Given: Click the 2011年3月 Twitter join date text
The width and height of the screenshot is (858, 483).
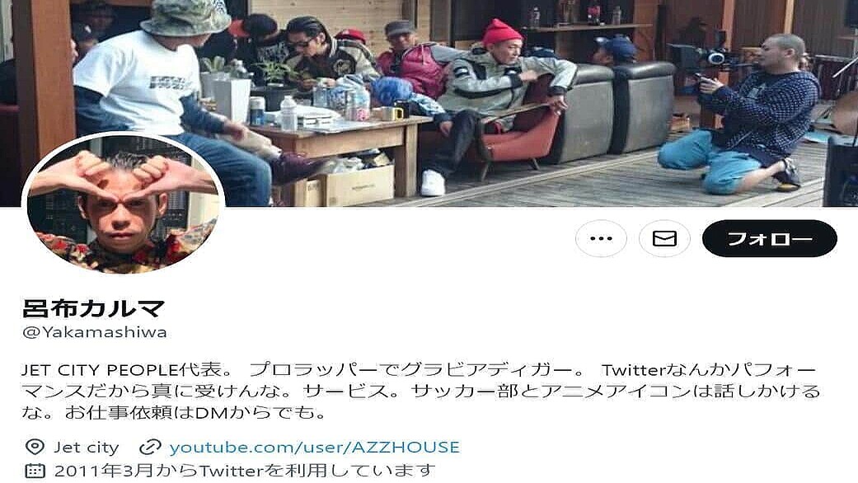Looking at the screenshot, I should click(x=245, y=471).
